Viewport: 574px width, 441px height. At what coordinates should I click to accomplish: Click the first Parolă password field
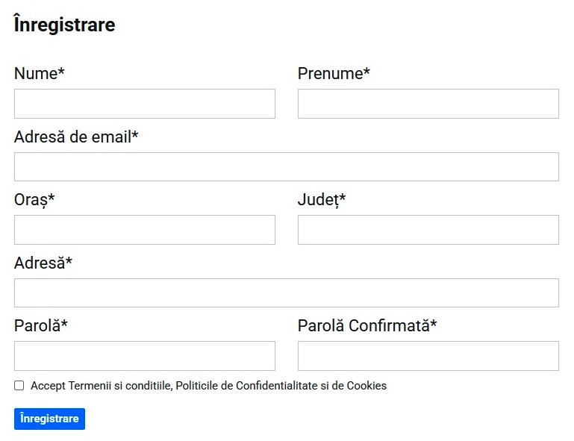click(144, 356)
